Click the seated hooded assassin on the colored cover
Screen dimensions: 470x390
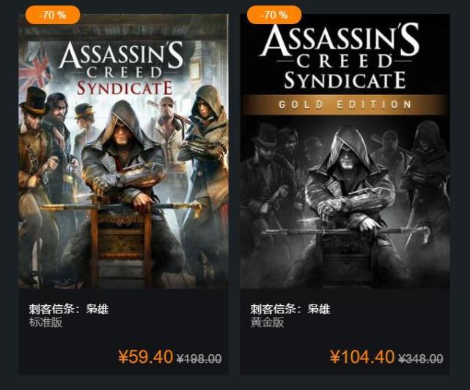123,176
